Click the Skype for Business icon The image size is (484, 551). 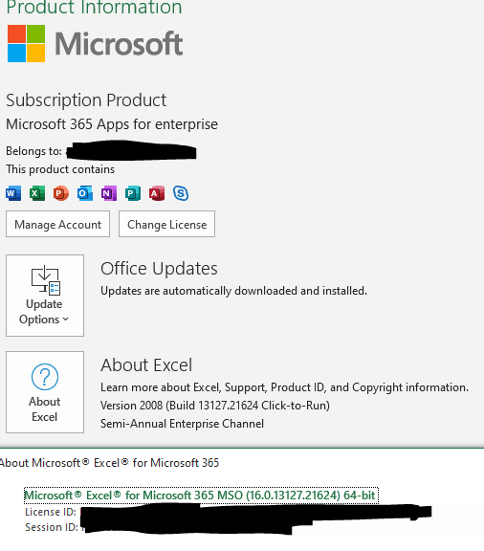click(181, 193)
